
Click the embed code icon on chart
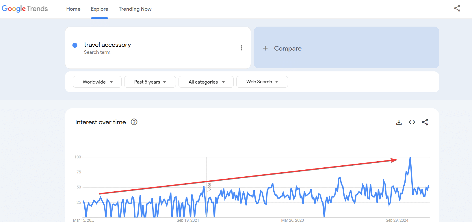pyautogui.click(x=412, y=122)
